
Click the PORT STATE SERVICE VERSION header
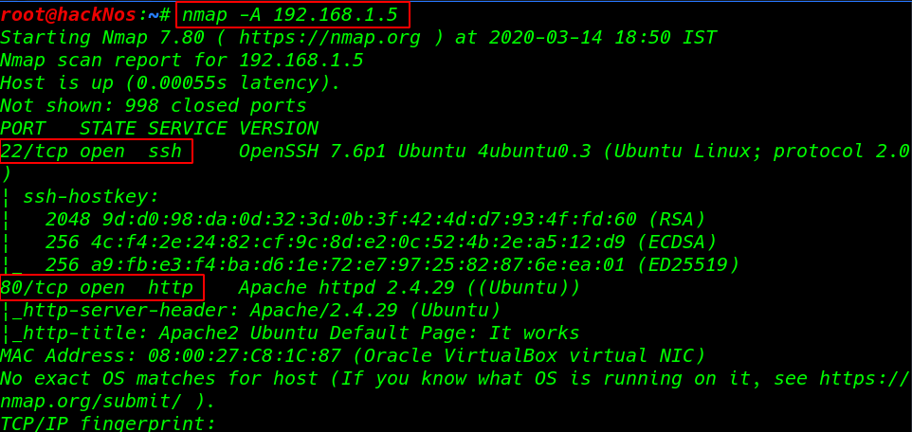(159, 129)
